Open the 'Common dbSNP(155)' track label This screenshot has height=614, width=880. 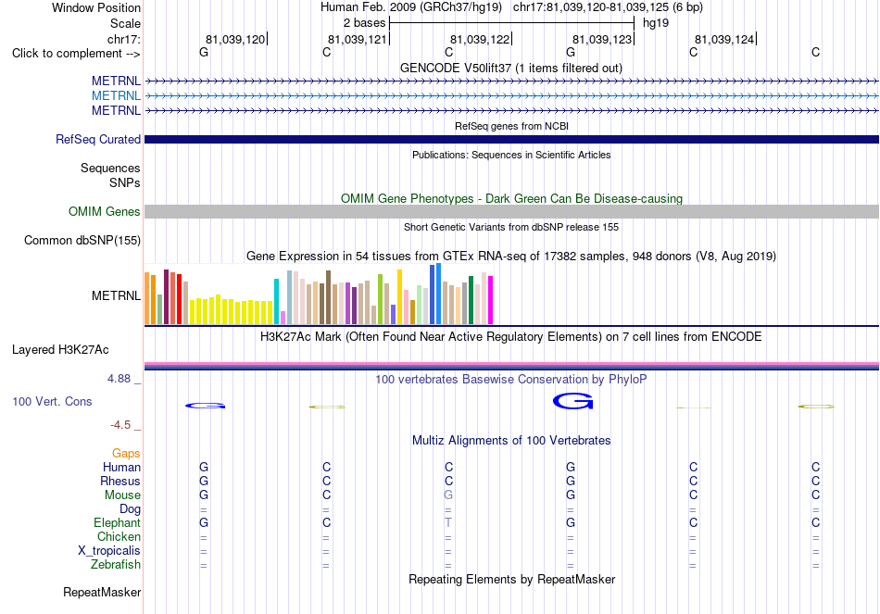tap(82, 240)
